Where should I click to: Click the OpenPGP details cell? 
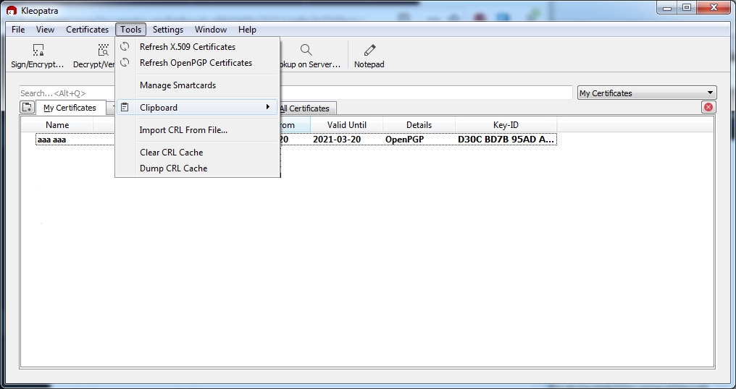(405, 140)
